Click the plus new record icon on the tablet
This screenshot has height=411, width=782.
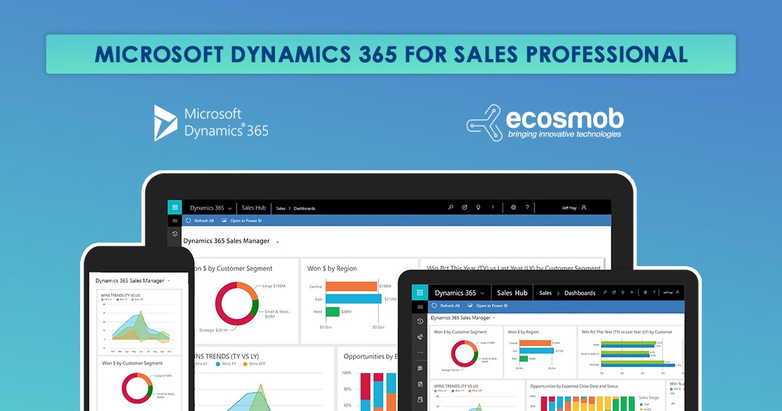click(x=632, y=293)
